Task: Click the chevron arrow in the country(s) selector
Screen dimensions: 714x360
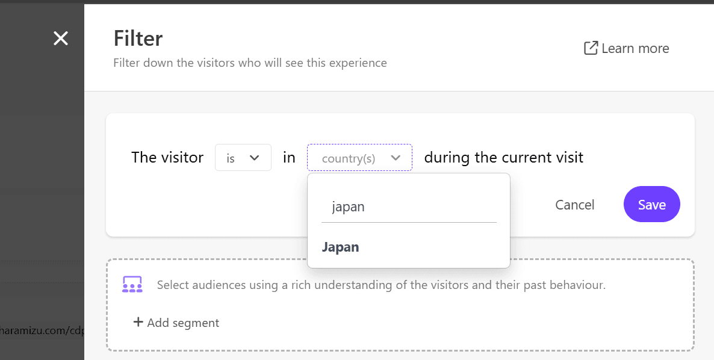Action: click(x=396, y=158)
